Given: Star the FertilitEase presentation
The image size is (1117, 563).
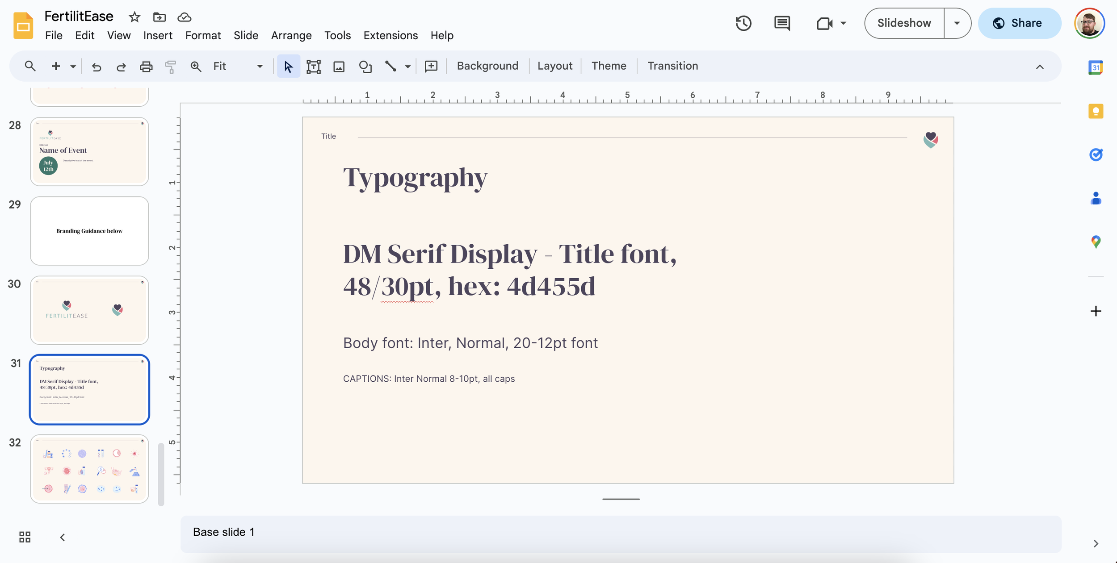Looking at the screenshot, I should (134, 17).
